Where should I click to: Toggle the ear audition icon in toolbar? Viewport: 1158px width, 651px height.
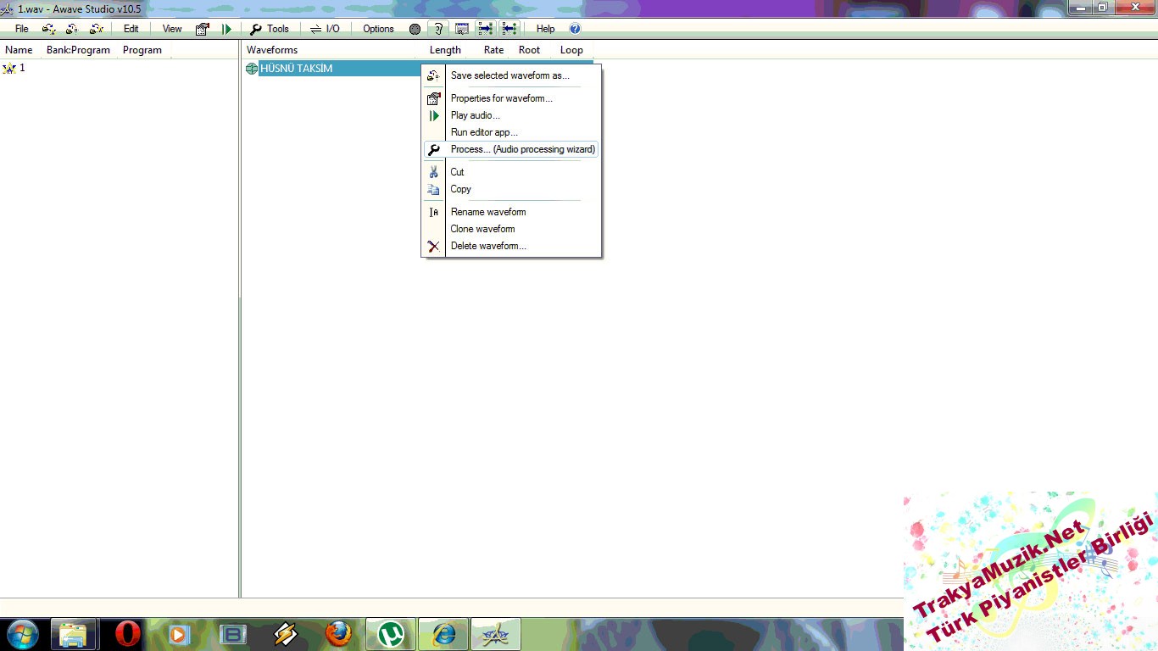point(438,29)
